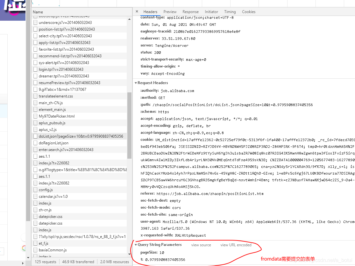
Task: Select the main_zh-CN.js request
Action: click(x=79, y=103)
